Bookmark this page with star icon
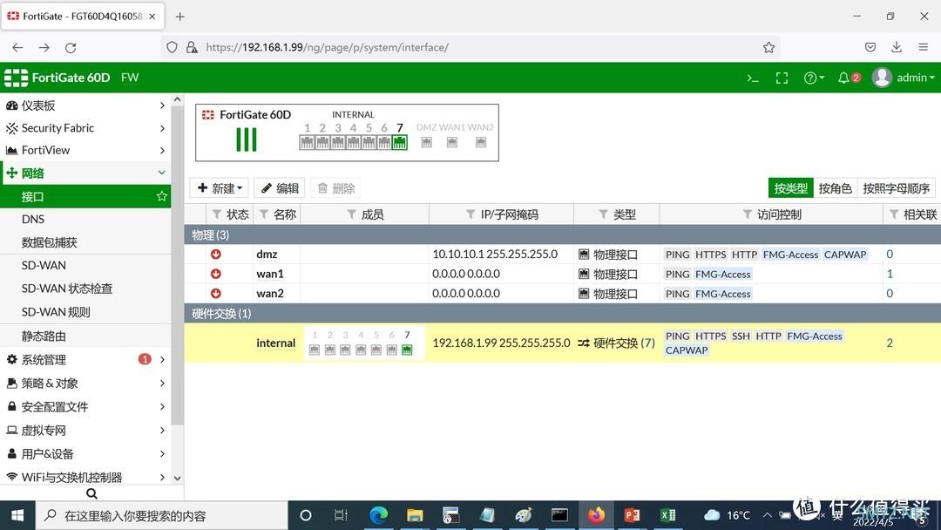This screenshot has width=941, height=530. click(x=768, y=47)
